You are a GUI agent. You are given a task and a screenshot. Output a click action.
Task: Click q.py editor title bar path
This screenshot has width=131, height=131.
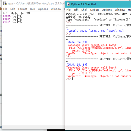click(36, 3)
